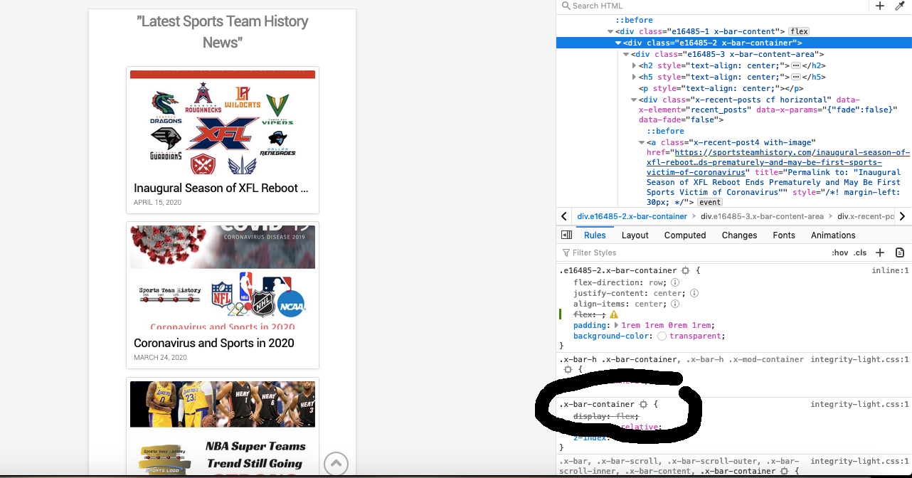Click the magnifier in Search HTML box
The width and height of the screenshot is (912, 478).
pyautogui.click(x=566, y=6)
